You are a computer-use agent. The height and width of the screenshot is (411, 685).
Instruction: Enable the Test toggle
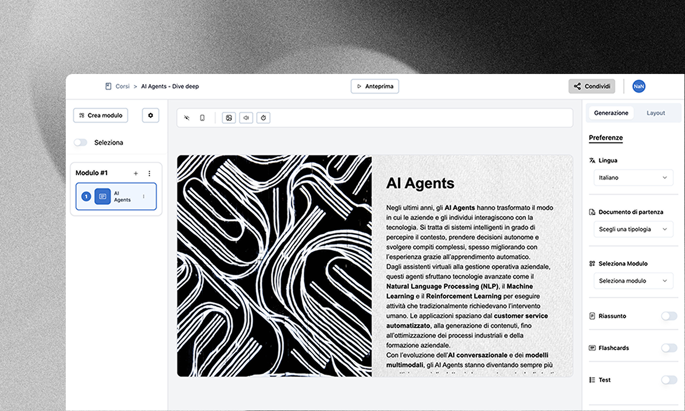pos(669,380)
